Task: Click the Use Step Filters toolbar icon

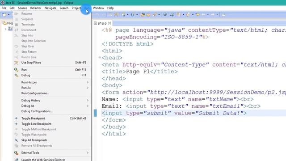Action: [x=116, y=14]
